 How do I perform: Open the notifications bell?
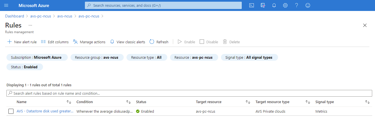[x=274, y=5]
